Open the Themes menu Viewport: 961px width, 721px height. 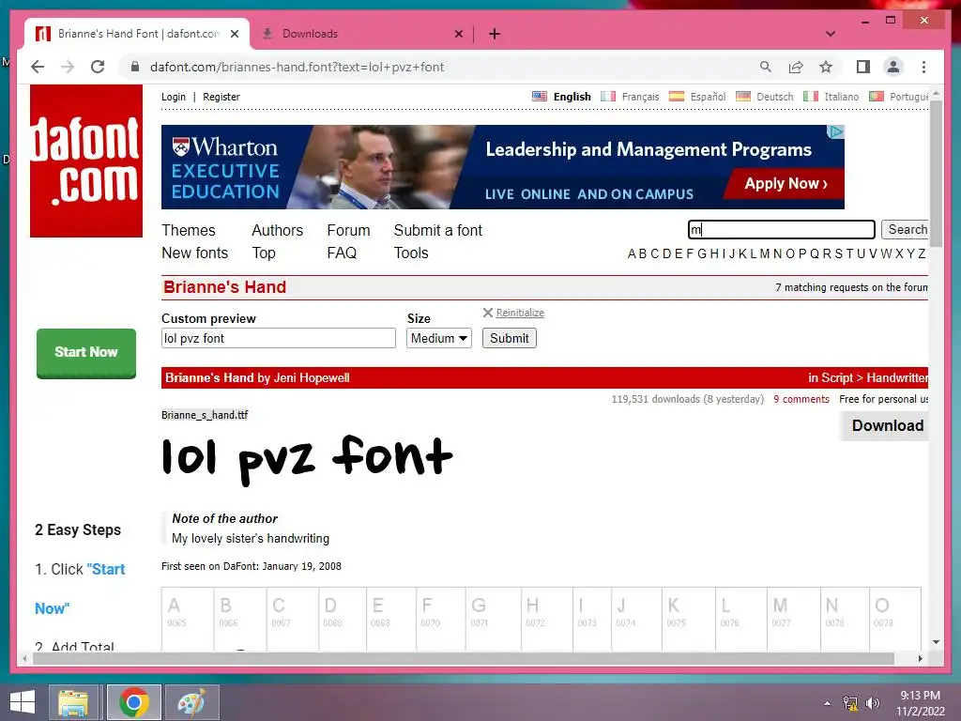pyautogui.click(x=188, y=231)
